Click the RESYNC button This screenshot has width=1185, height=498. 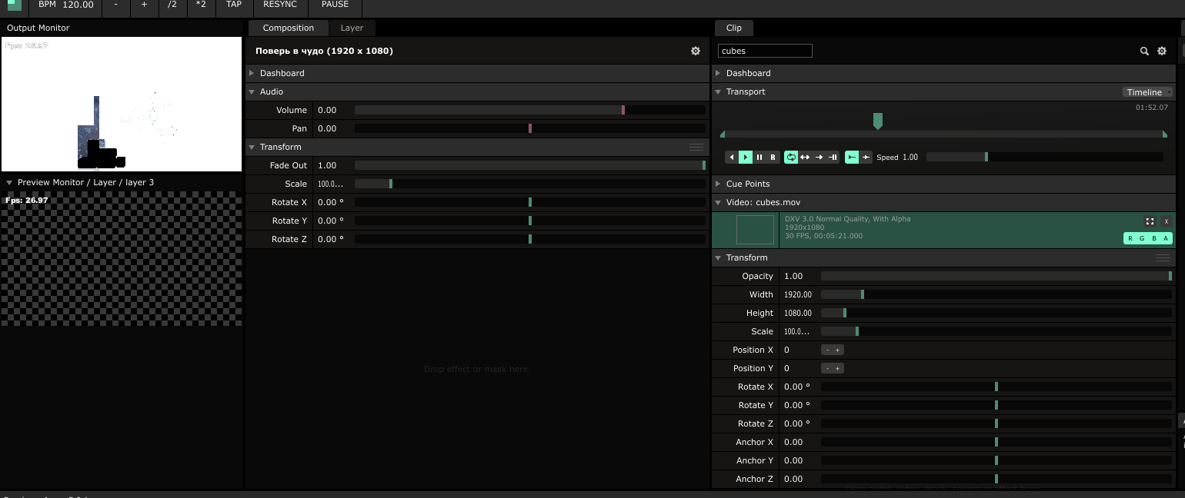279,5
